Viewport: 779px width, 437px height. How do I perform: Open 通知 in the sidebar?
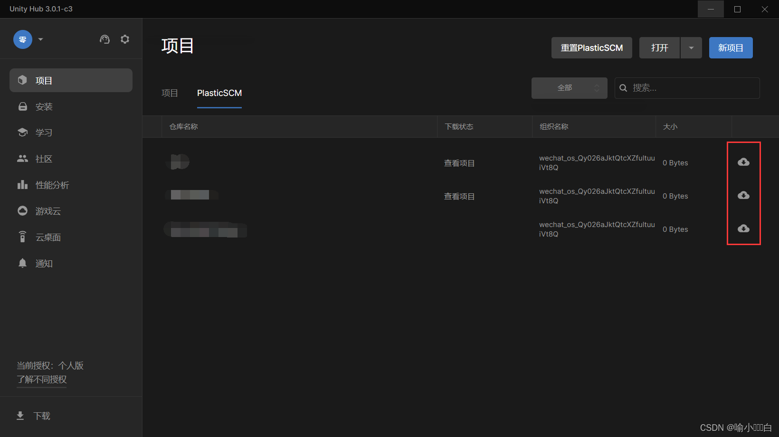pos(71,263)
